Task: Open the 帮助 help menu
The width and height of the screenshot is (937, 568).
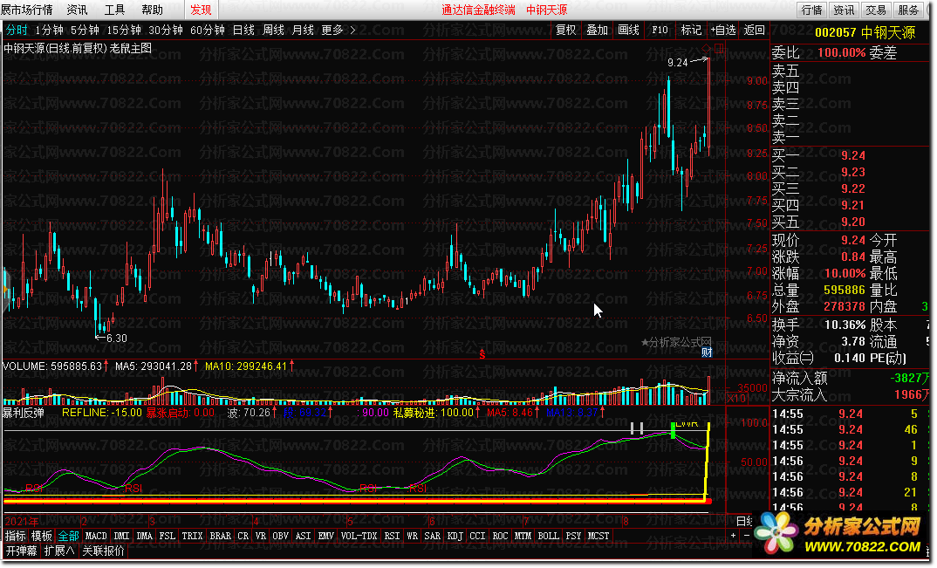Action: [x=153, y=10]
